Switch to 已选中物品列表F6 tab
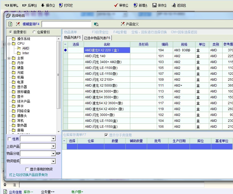The height and width of the screenshot is (194, 233). 97,38
